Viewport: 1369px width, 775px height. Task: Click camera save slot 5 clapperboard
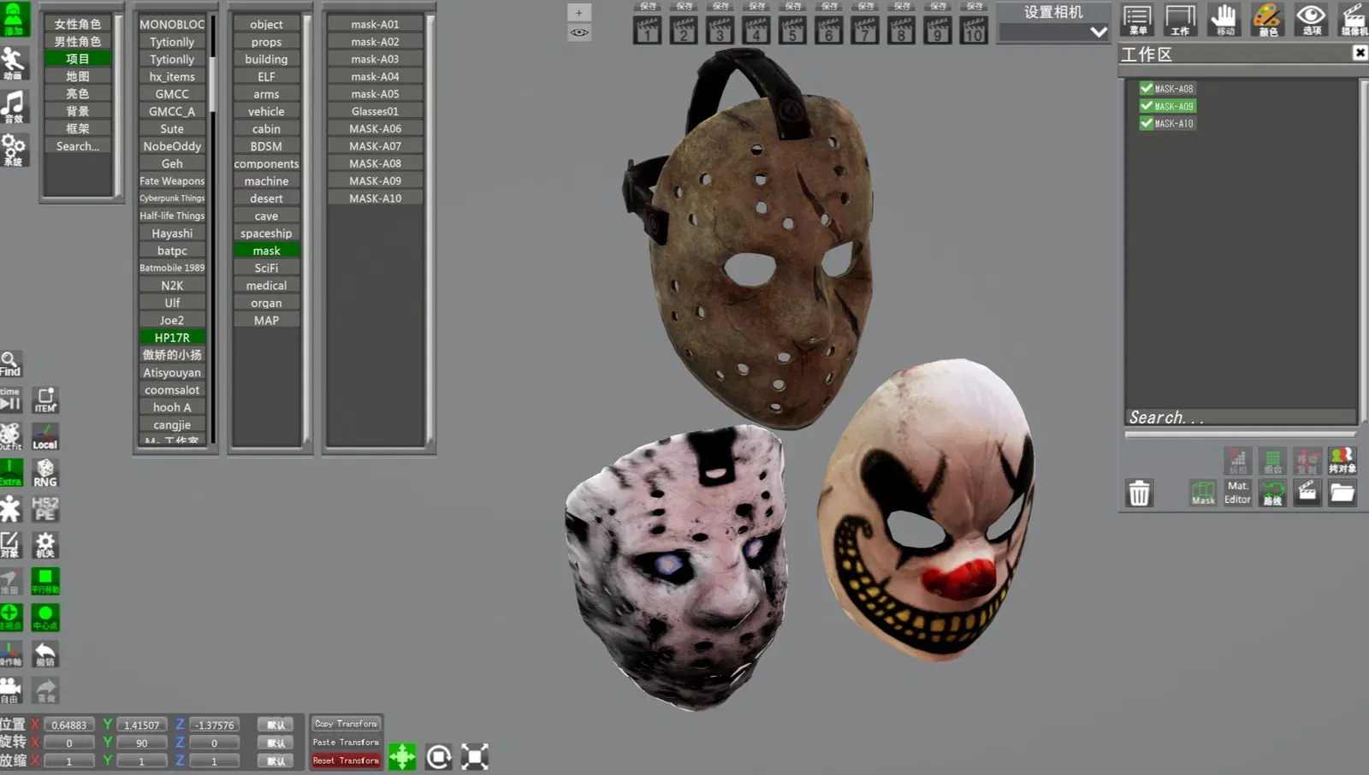(x=792, y=30)
